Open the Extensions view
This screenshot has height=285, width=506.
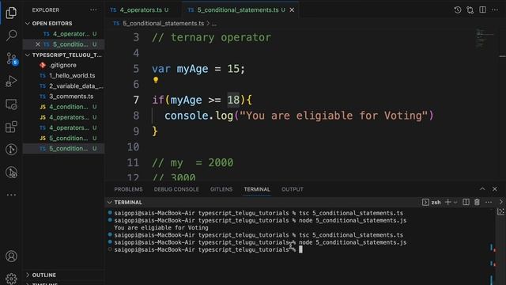pyautogui.click(x=11, y=127)
